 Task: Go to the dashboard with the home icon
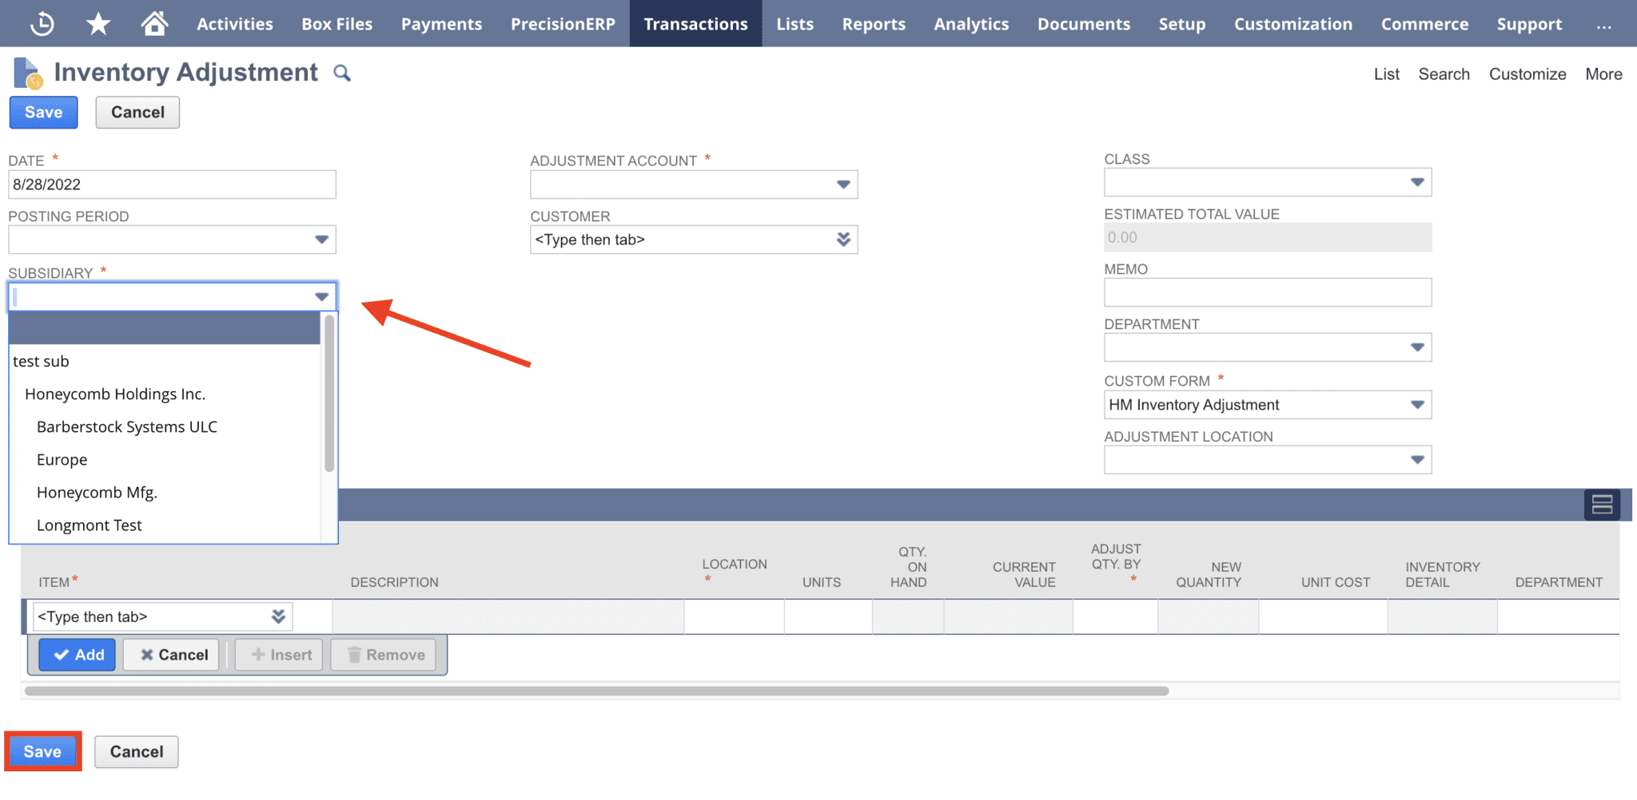click(154, 23)
